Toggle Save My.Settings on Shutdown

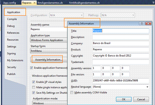34,93
